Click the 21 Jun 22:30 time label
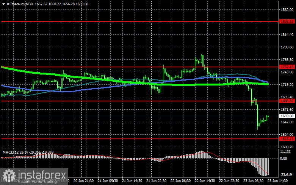Viewport: 296px width, 185px height. click(156, 181)
